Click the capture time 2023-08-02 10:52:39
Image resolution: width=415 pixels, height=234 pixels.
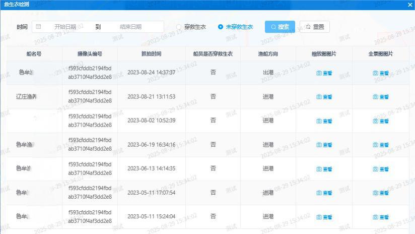(152, 121)
